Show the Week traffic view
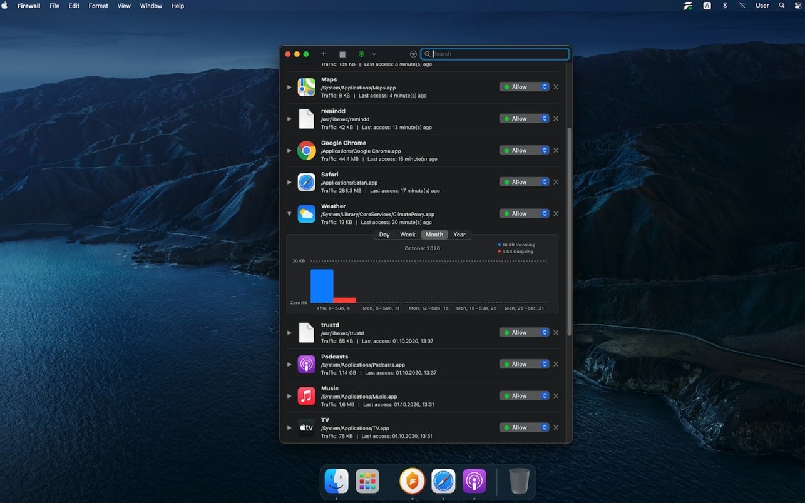Viewport: 805px width, 503px height. point(408,235)
